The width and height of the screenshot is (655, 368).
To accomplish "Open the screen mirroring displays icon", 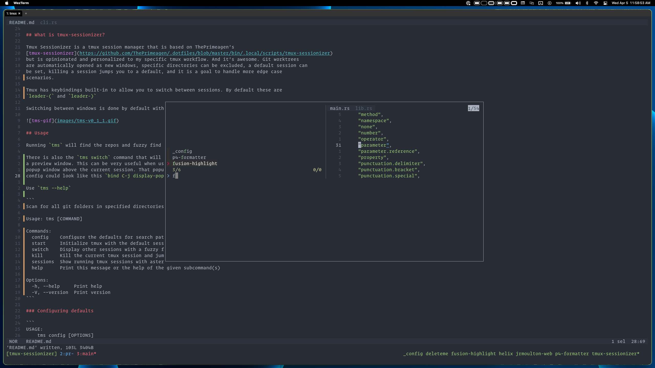I will tap(532, 3).
